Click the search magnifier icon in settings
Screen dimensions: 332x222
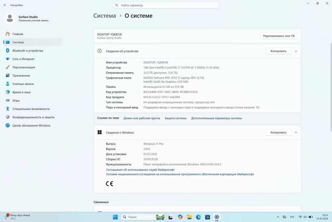[117, 5]
